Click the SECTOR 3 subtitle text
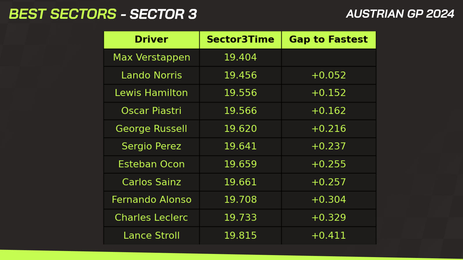Viewport: 463px width, 260px height. coord(163,14)
